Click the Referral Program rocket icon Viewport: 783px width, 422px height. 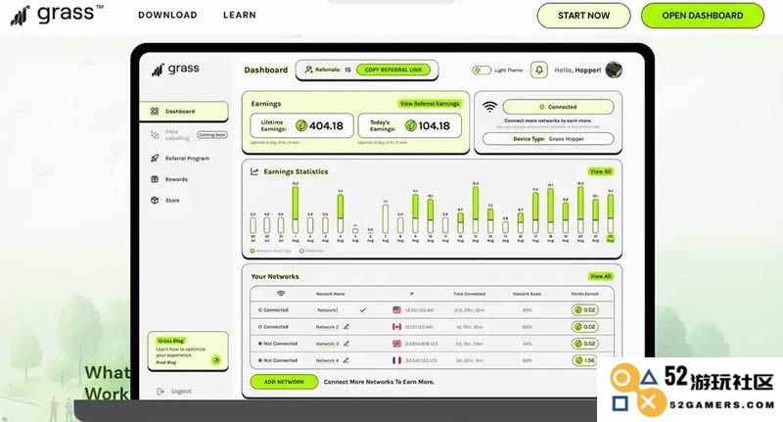(155, 159)
